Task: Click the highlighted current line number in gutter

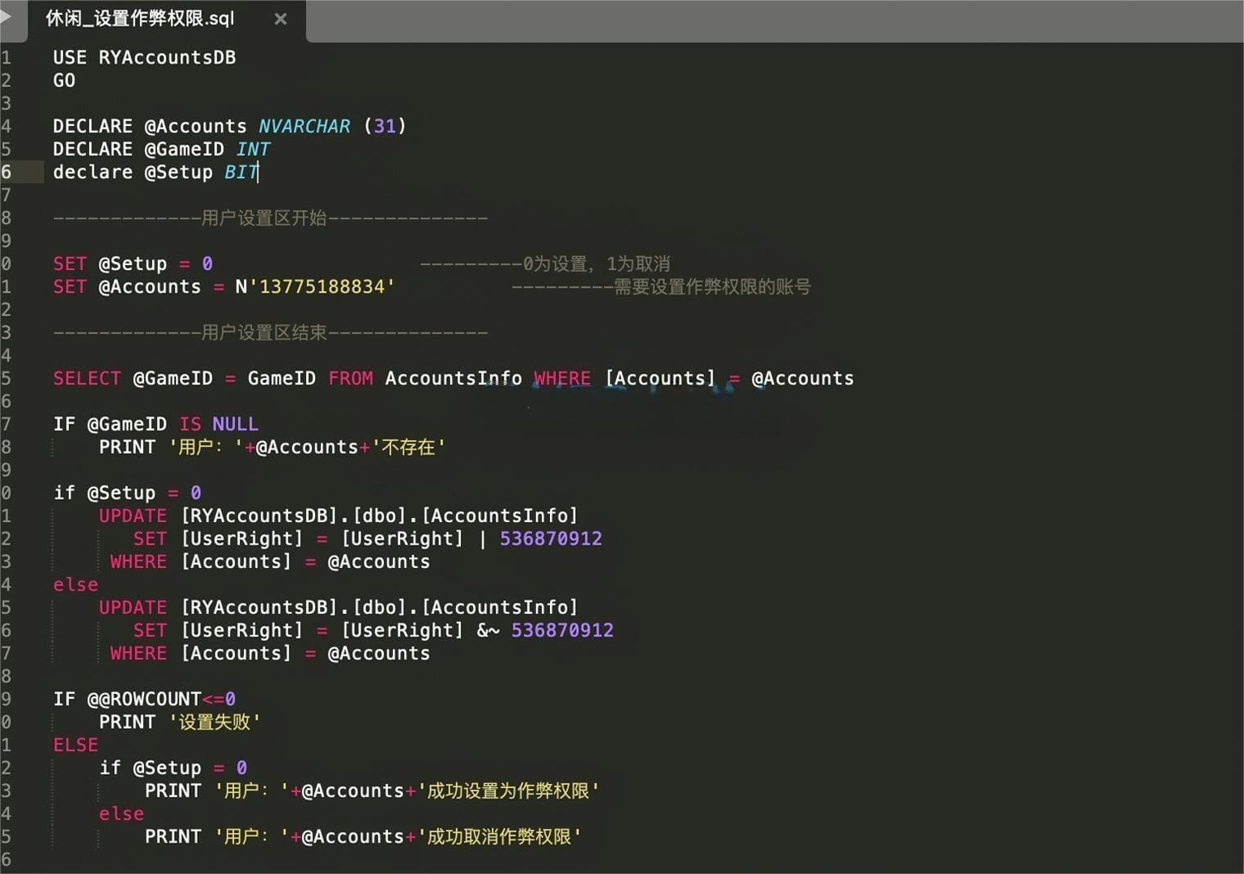Action: [7, 172]
